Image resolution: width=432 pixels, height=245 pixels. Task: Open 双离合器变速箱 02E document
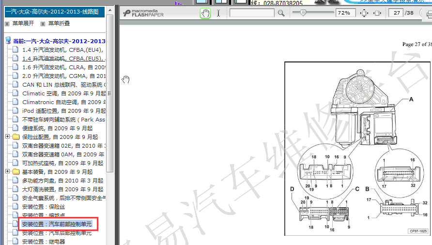pos(63,146)
